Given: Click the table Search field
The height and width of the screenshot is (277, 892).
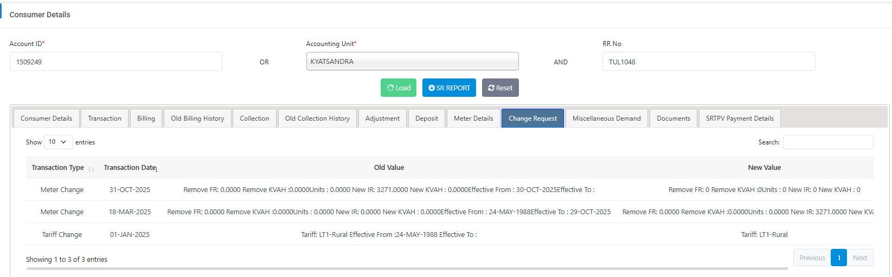Looking at the screenshot, I should (828, 142).
